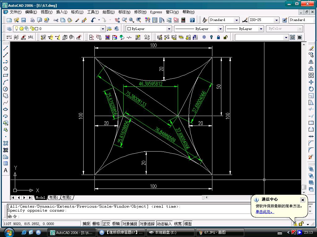Toggle 捕捉 snap mode in status bar
Image resolution: width=317 pixels, height=237 pixels.
tap(86, 224)
